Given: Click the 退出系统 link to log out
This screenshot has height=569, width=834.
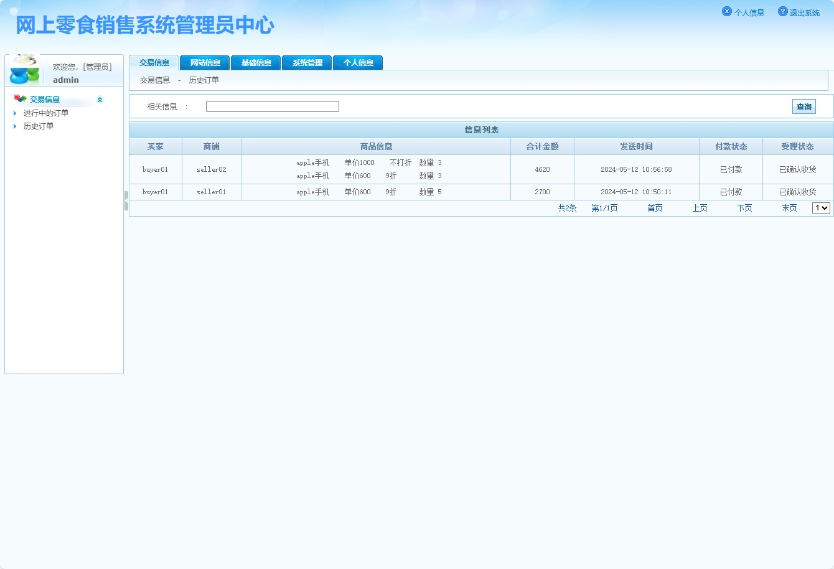Looking at the screenshot, I should [x=804, y=12].
